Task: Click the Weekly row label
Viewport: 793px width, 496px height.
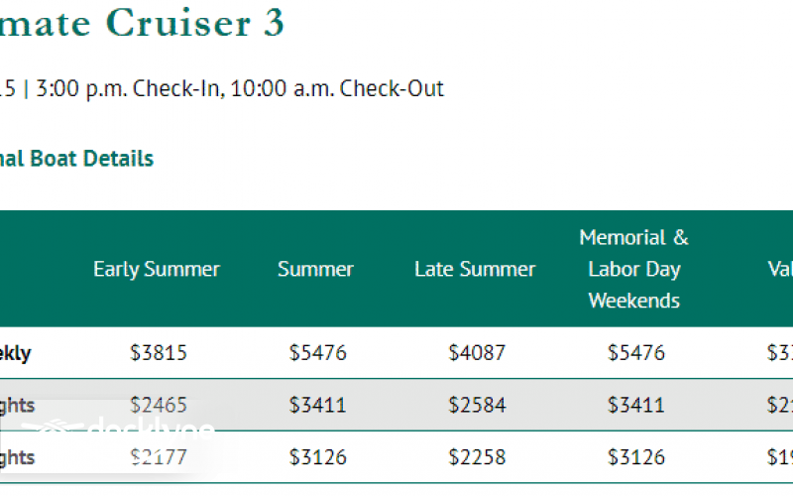Action: [x=17, y=353]
